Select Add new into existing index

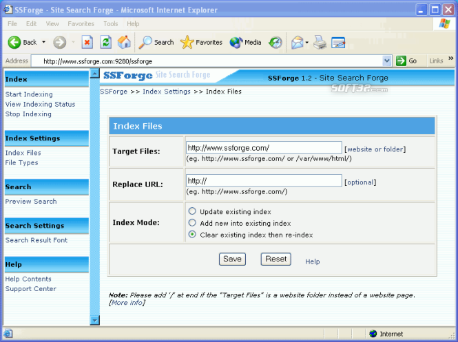point(192,223)
